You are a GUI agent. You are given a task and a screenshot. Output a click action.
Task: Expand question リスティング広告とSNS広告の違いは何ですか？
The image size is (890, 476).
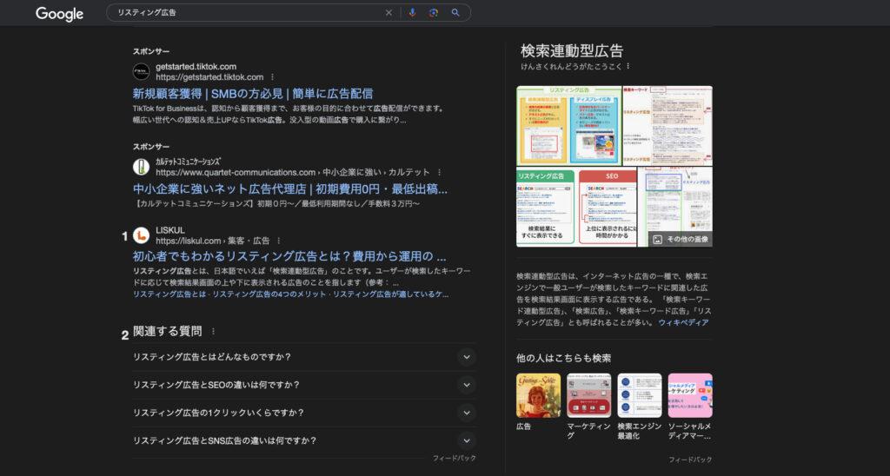coord(467,440)
